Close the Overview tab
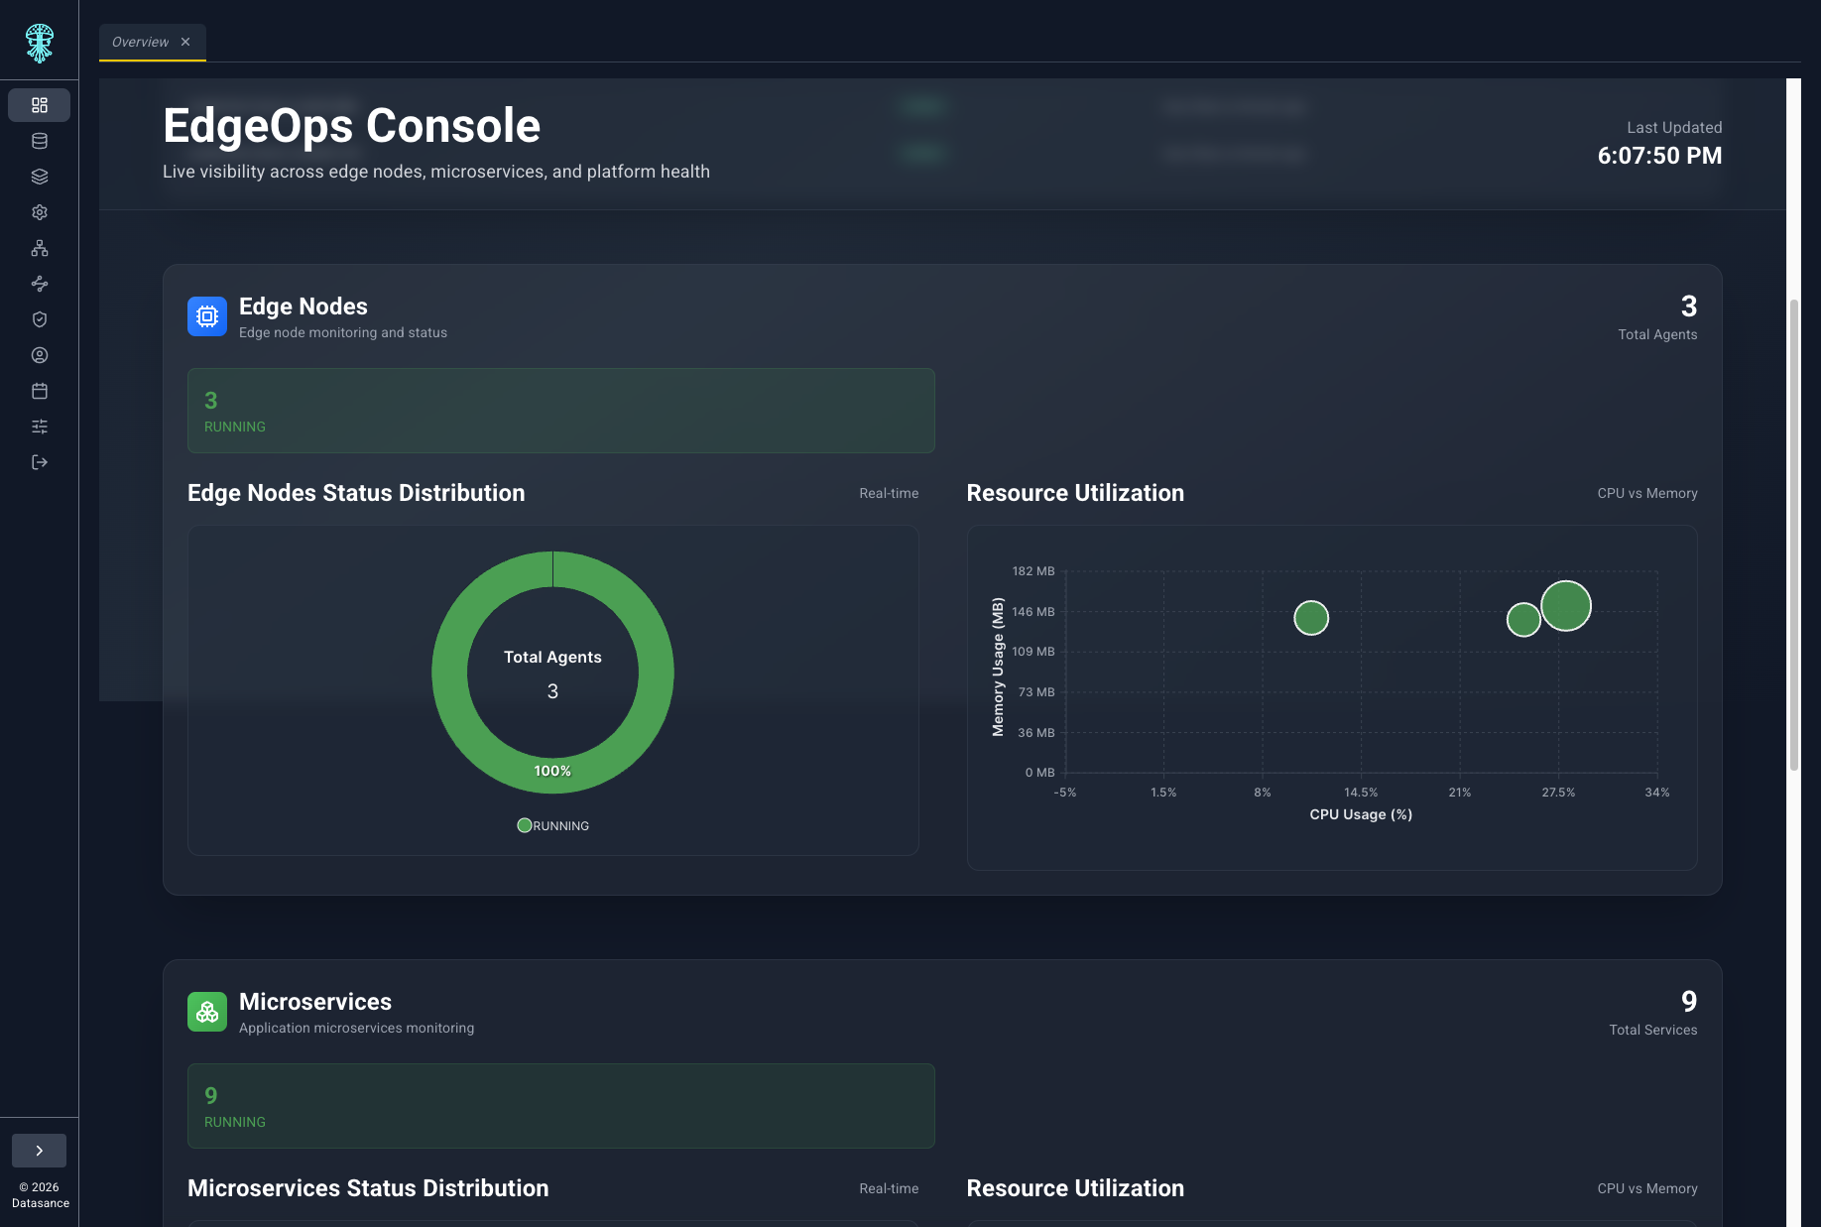 (185, 42)
